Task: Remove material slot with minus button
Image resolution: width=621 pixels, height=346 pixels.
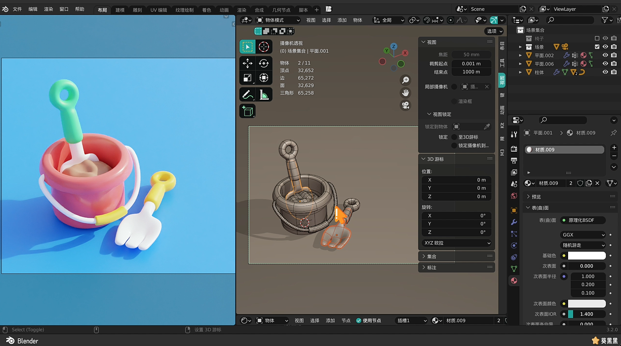Action: point(614,156)
